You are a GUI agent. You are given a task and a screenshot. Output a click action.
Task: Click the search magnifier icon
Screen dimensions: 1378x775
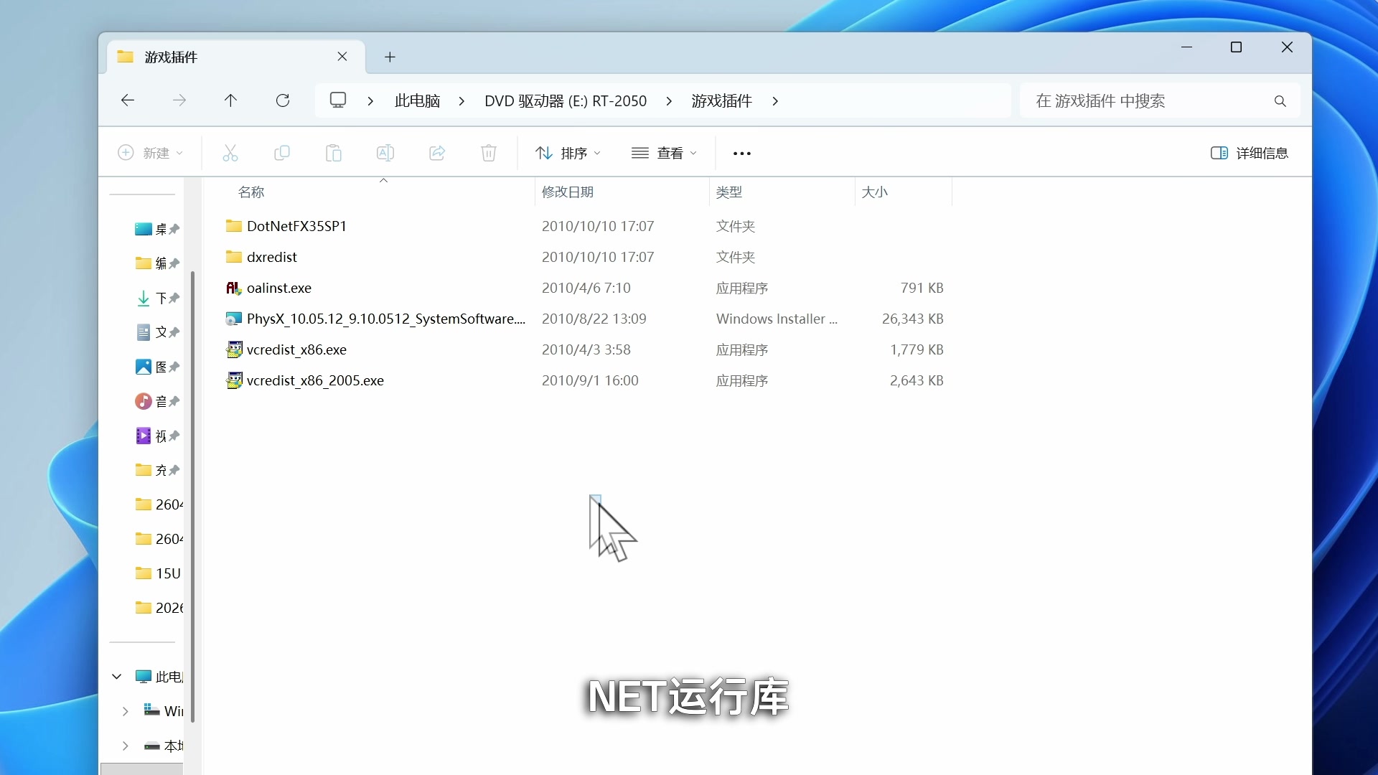point(1280,101)
